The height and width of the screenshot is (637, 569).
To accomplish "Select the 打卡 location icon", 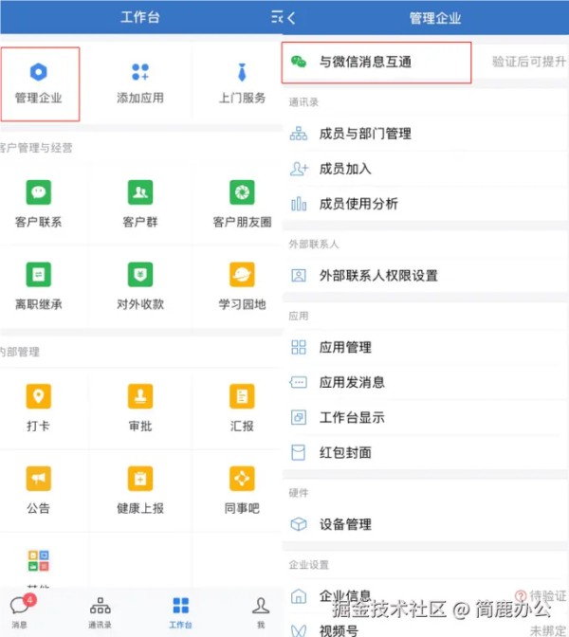I will tap(39, 396).
